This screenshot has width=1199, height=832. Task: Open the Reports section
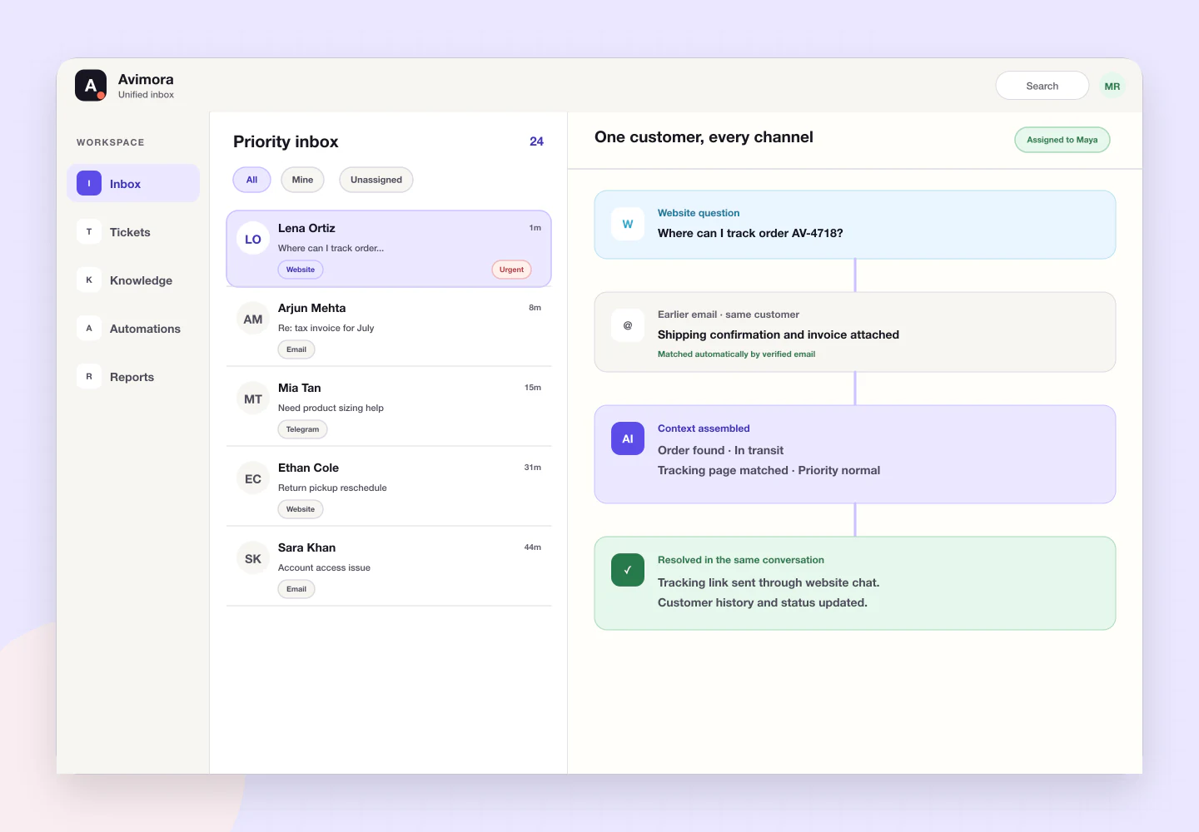[133, 376]
